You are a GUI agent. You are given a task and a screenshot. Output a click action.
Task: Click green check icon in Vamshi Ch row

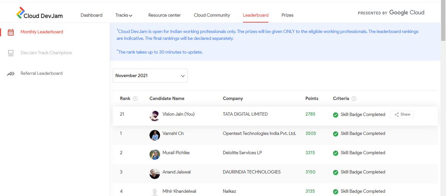pos(336,134)
